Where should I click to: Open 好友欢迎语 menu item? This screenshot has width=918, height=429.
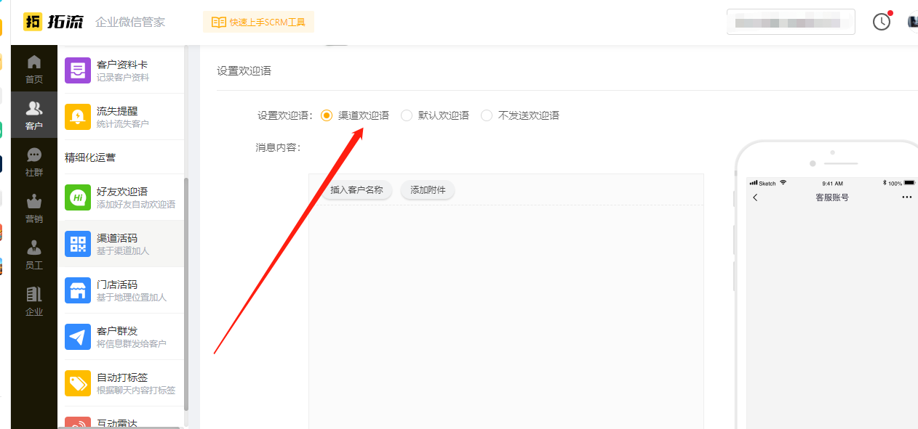point(121,197)
